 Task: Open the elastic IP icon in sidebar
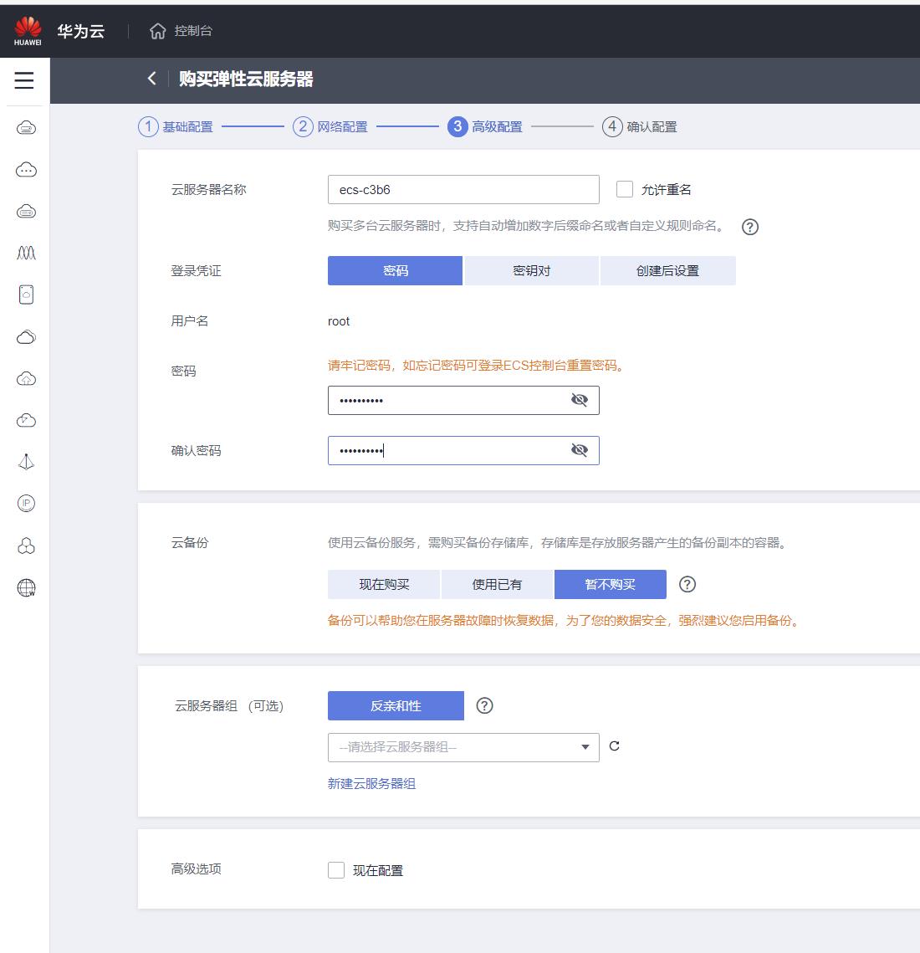point(26,503)
